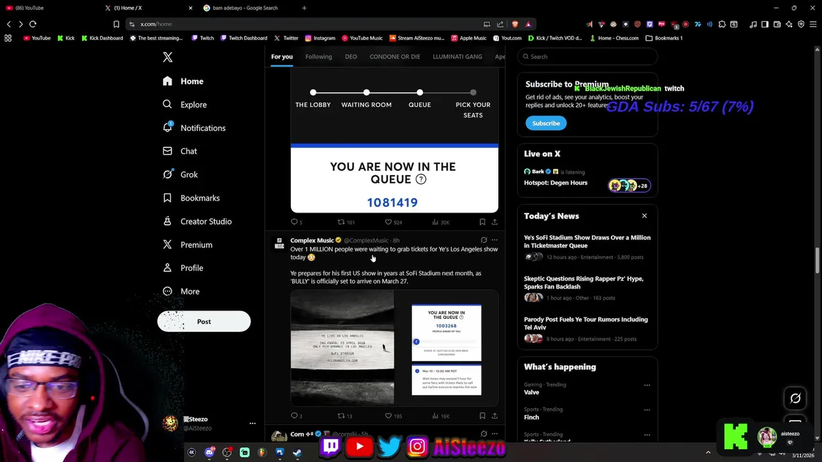Open account switcher next to Steezo
Screen dimensions: 822x462
(252, 424)
